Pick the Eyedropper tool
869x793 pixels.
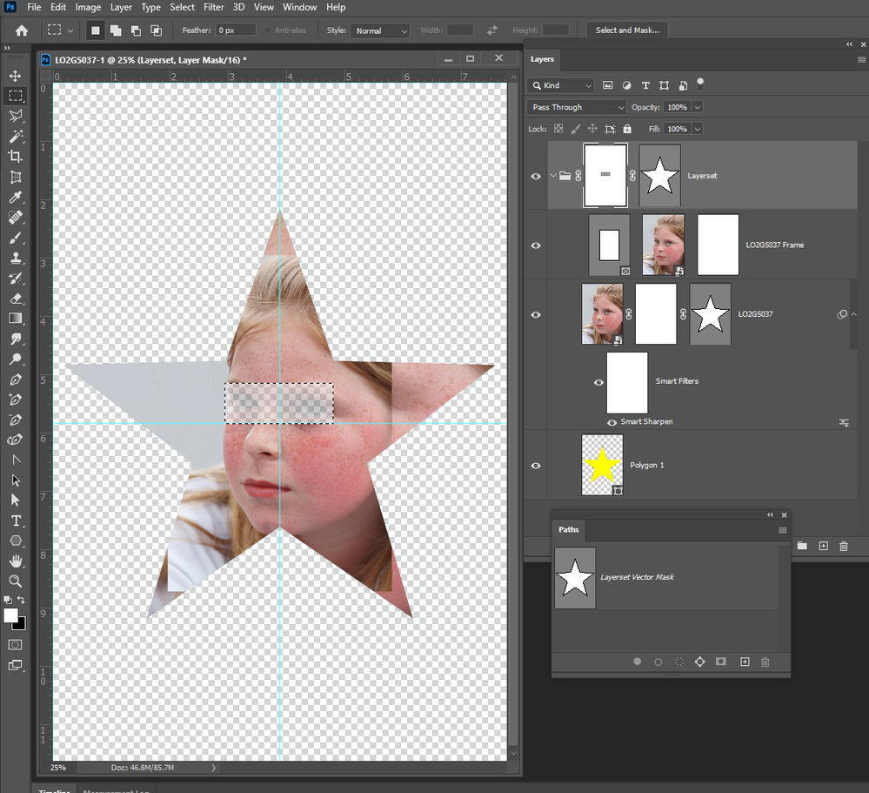click(16, 198)
